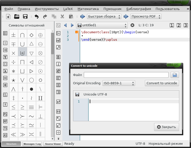Open the Пользователь menu
Screen dimensions: 191x148
(168, 9)
